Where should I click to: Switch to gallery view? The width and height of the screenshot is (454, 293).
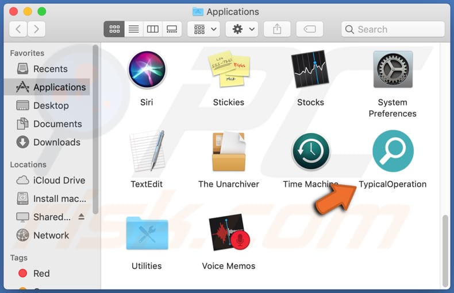172,29
